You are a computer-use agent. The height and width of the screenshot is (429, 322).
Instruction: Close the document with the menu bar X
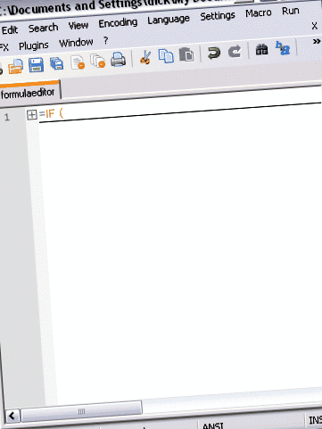pyautogui.click(x=314, y=26)
